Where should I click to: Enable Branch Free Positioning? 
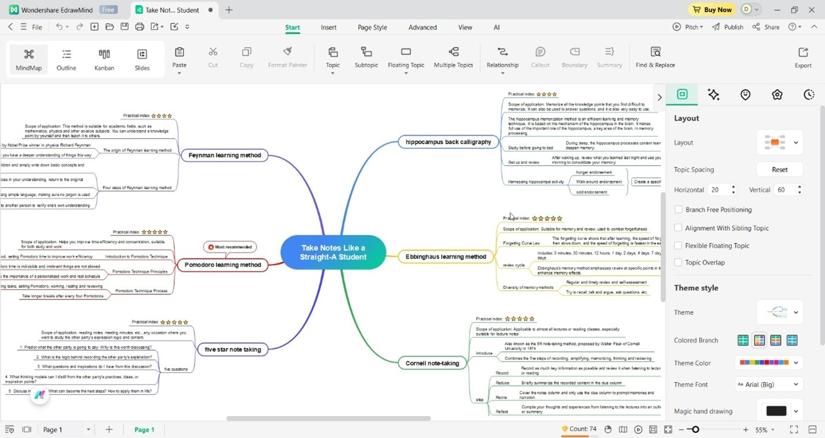[678, 209]
